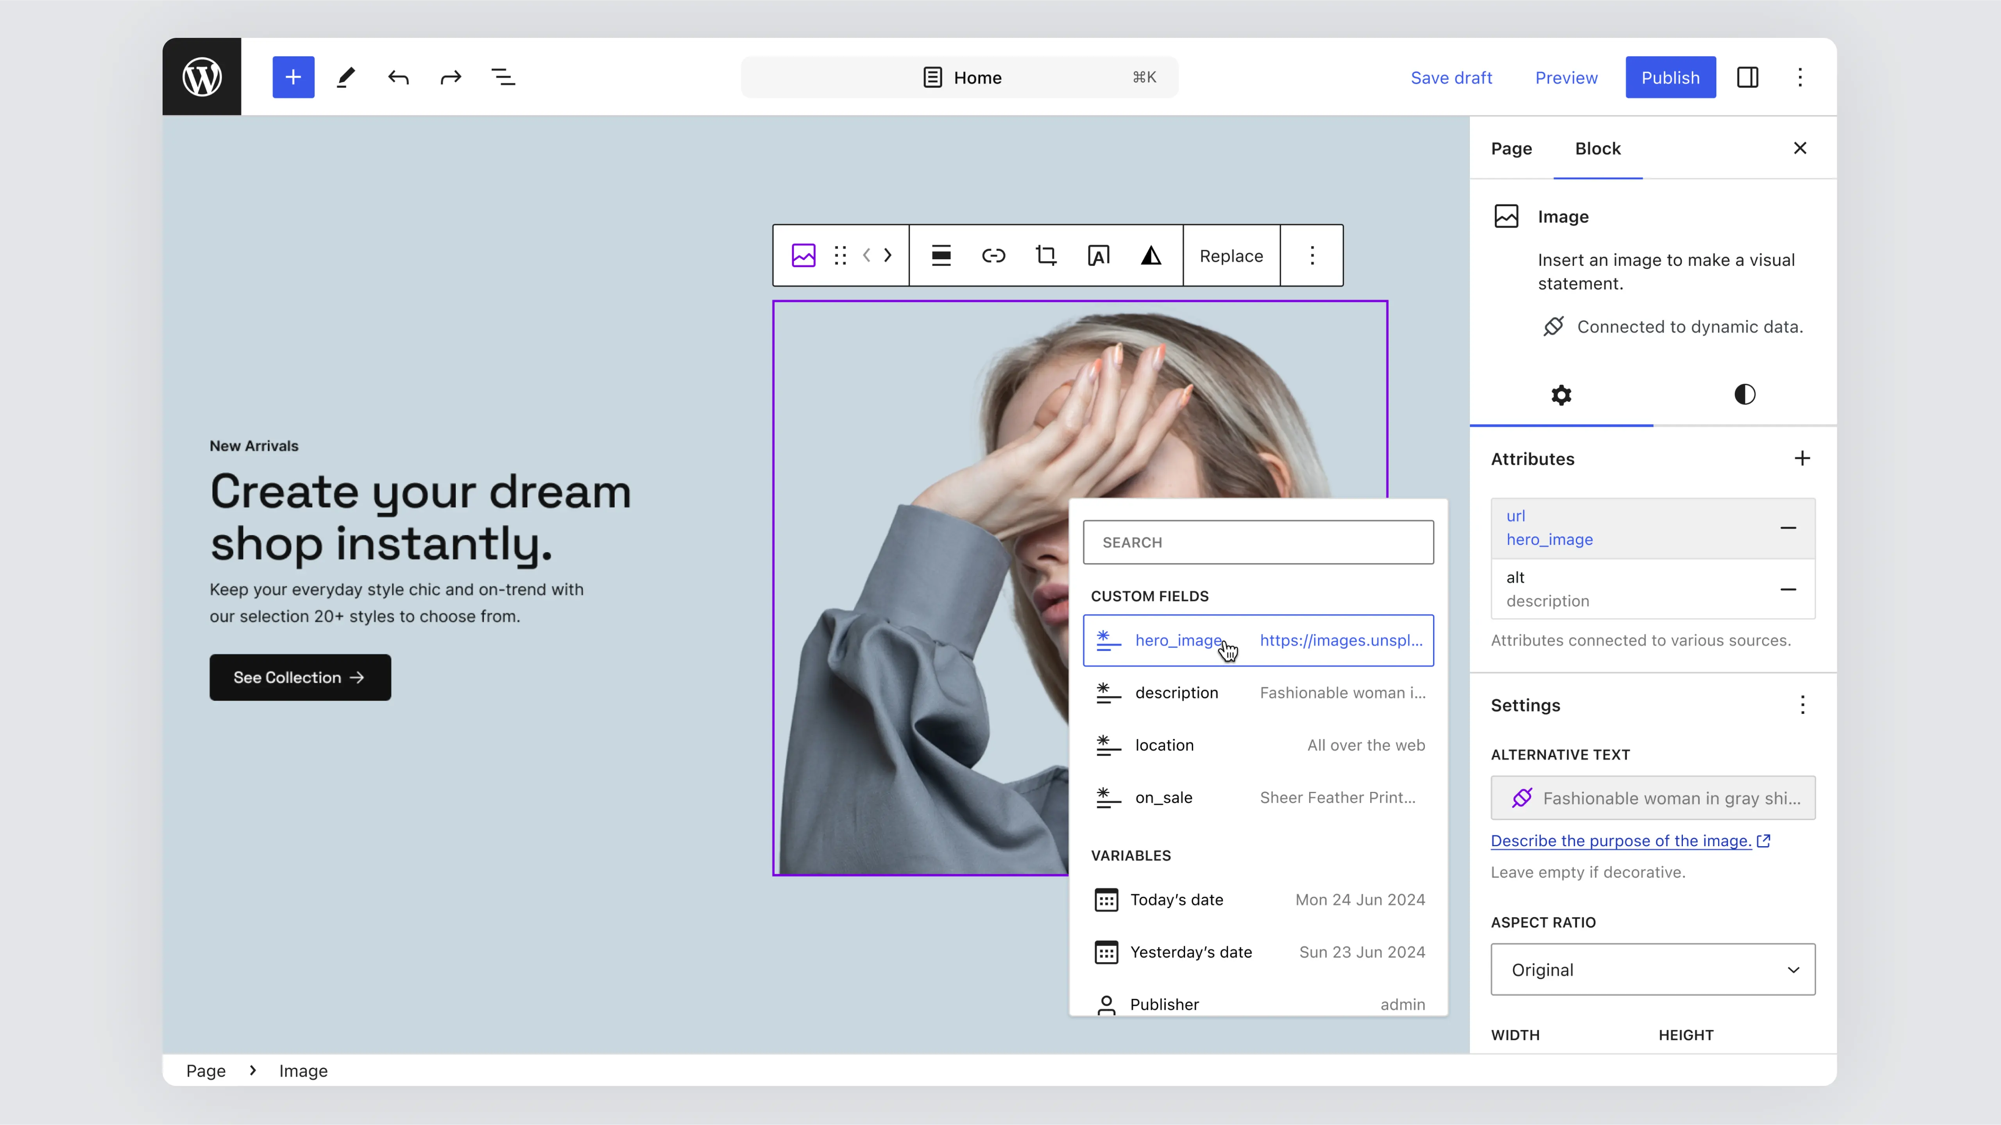
Task: Toggle the settings sidebar panel icon
Action: [1747, 77]
